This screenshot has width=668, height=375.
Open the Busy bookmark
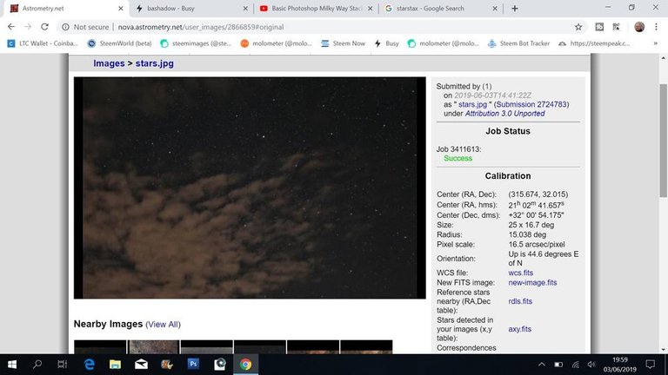[387, 43]
